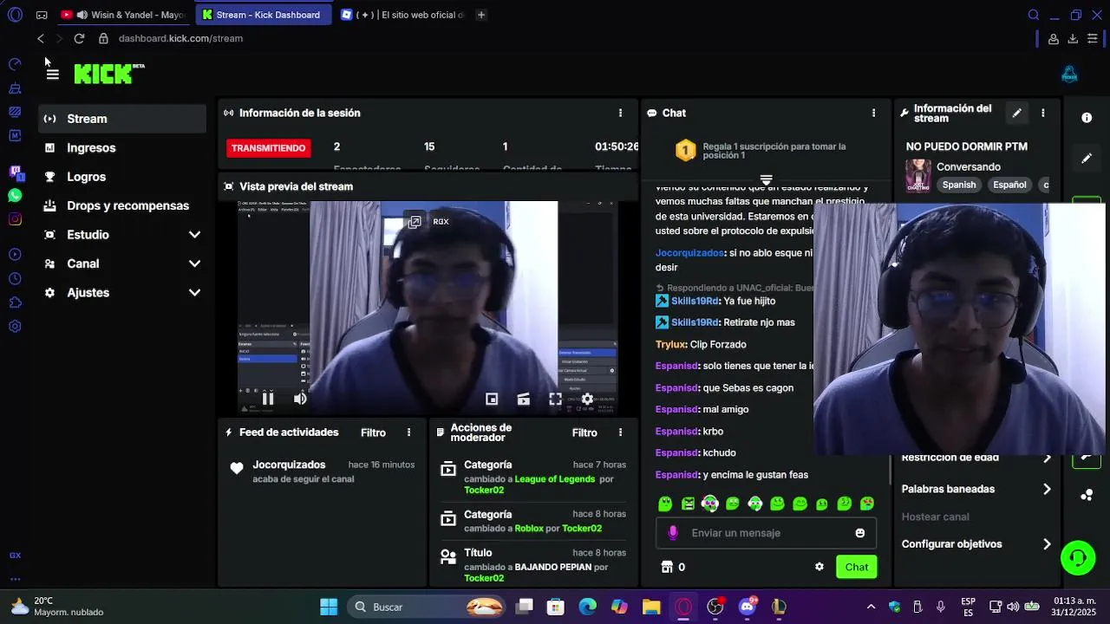Open Stream page in sidebar
The width and height of the screenshot is (1110, 624).
coord(122,119)
